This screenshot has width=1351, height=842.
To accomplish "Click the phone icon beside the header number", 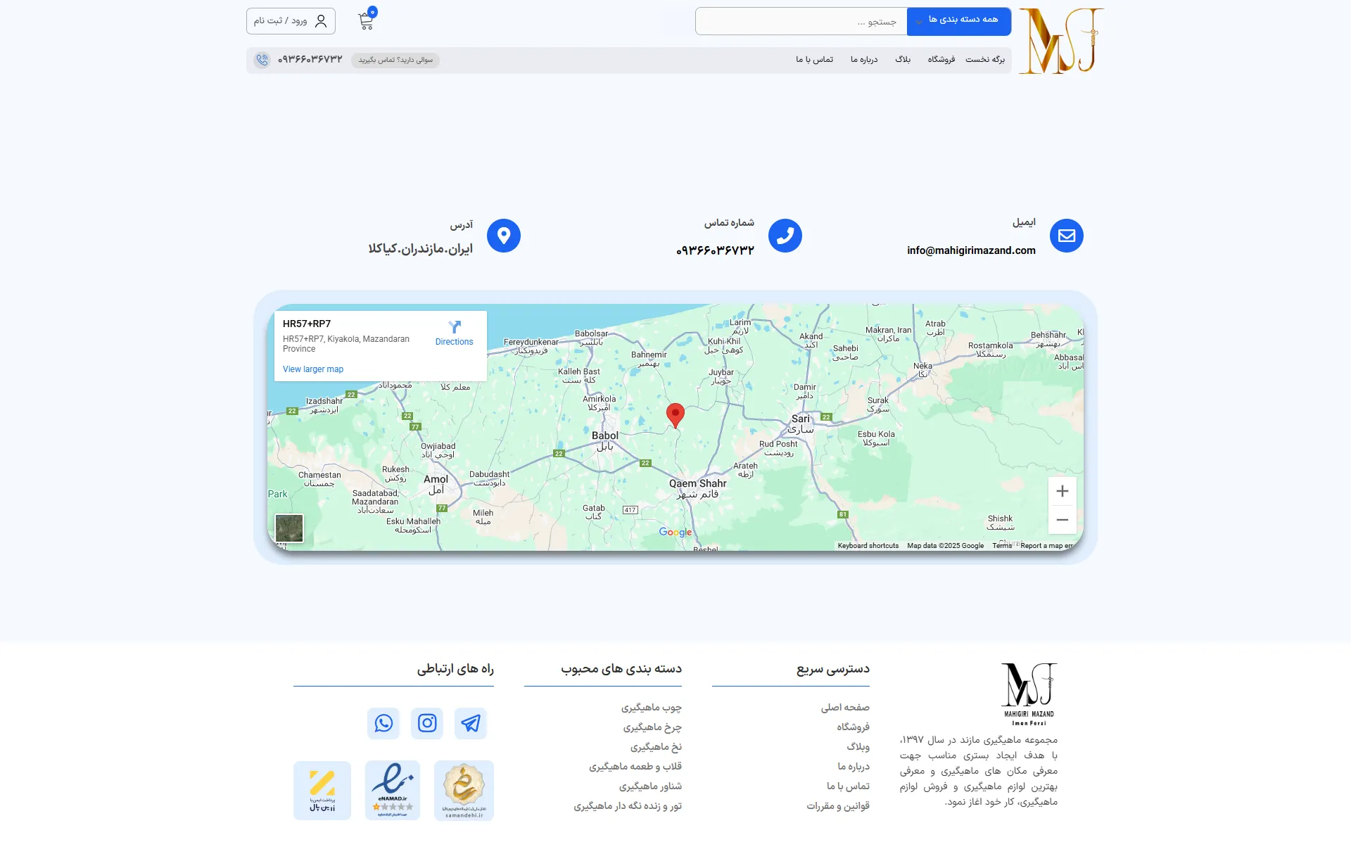I will [x=262, y=60].
